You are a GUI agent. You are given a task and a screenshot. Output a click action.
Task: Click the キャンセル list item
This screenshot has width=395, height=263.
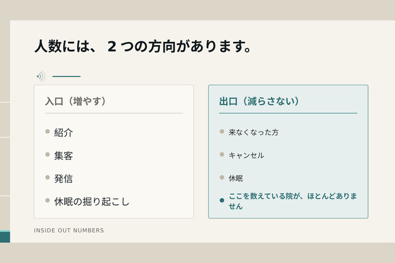click(246, 155)
